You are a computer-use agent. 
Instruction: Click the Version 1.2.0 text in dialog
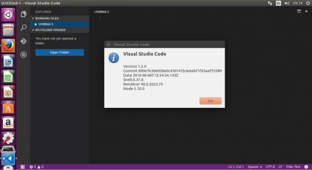pos(135,67)
